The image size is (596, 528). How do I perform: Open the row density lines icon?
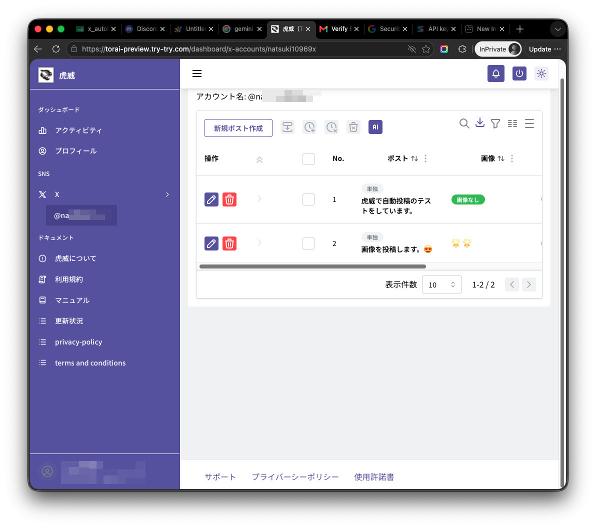[529, 123]
